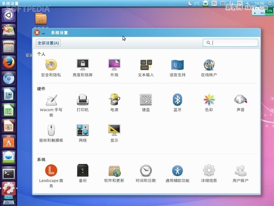Viewport: 274px width, 206px height.
Task: Click System Settings icon in the dock
Action: [x=9, y=189]
